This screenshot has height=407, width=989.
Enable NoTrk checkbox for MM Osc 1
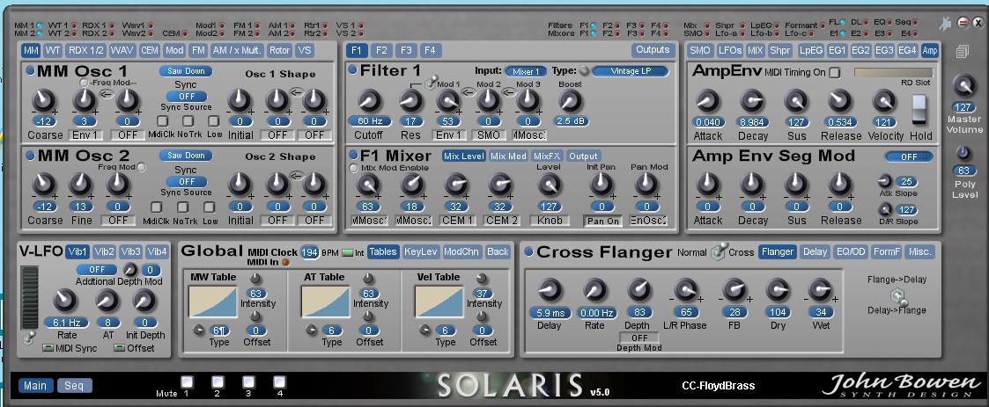[x=188, y=121]
